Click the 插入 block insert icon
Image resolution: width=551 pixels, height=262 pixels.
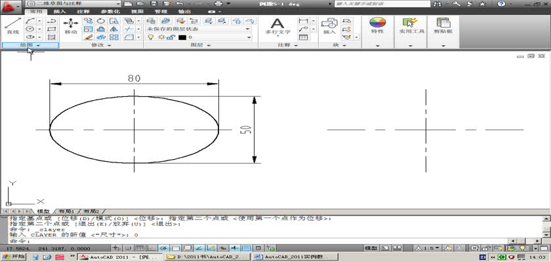pos(329,25)
